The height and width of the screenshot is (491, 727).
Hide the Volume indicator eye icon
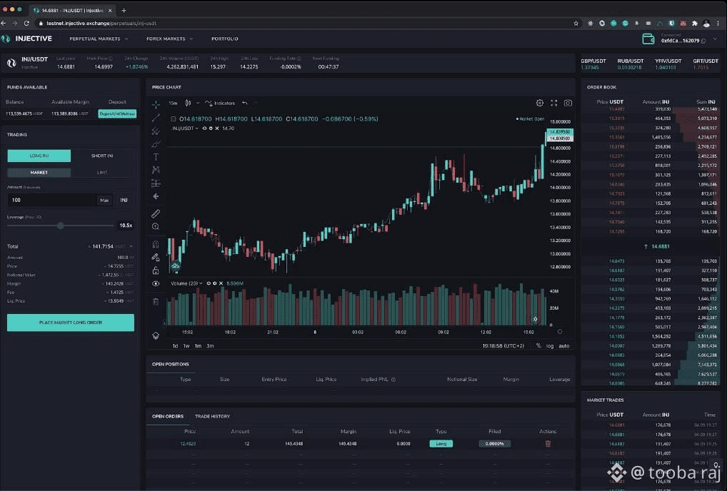209,283
